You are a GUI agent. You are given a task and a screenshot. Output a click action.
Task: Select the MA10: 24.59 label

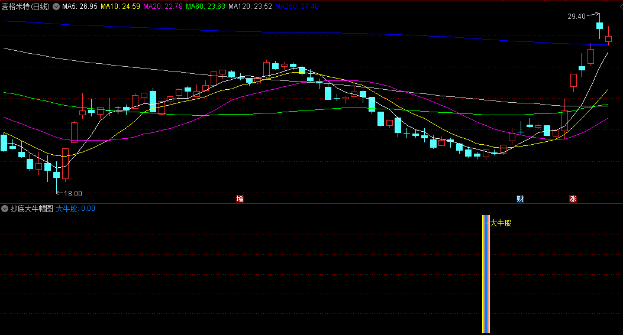click(120, 6)
